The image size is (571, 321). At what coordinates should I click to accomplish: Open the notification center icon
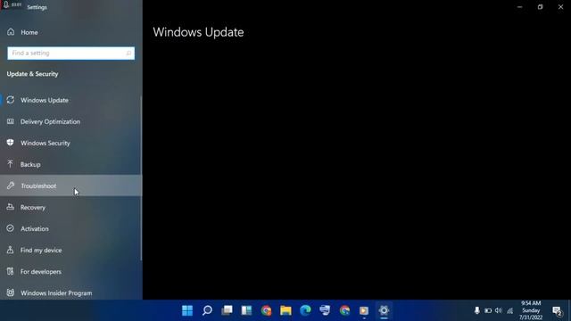point(557,311)
